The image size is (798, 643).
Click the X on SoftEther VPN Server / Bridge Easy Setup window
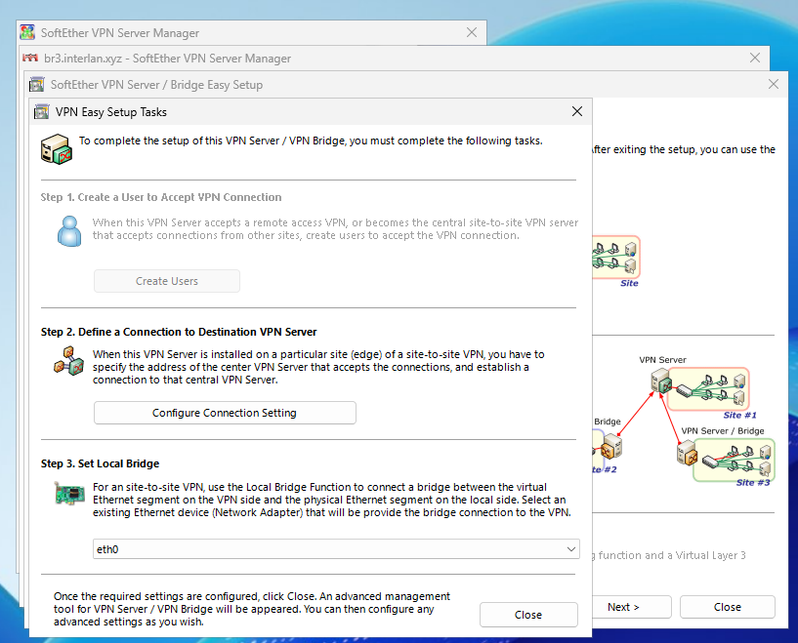[x=773, y=84]
